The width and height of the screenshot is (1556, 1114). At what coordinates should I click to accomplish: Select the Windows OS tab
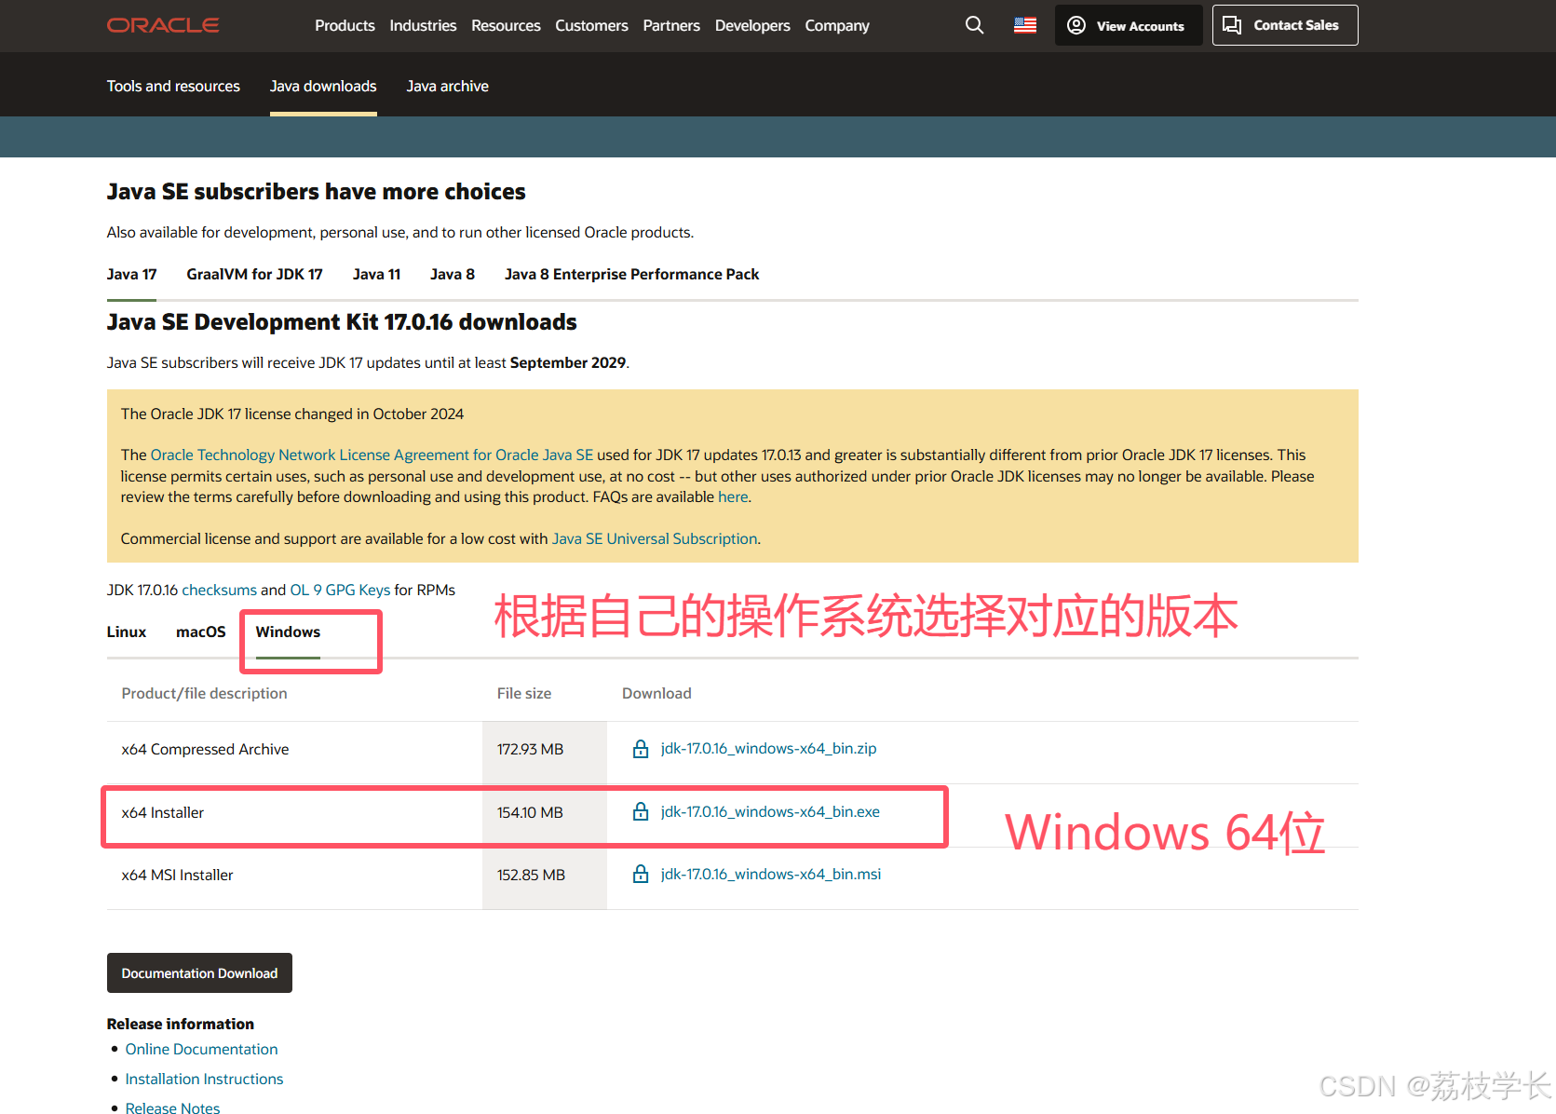[288, 632]
